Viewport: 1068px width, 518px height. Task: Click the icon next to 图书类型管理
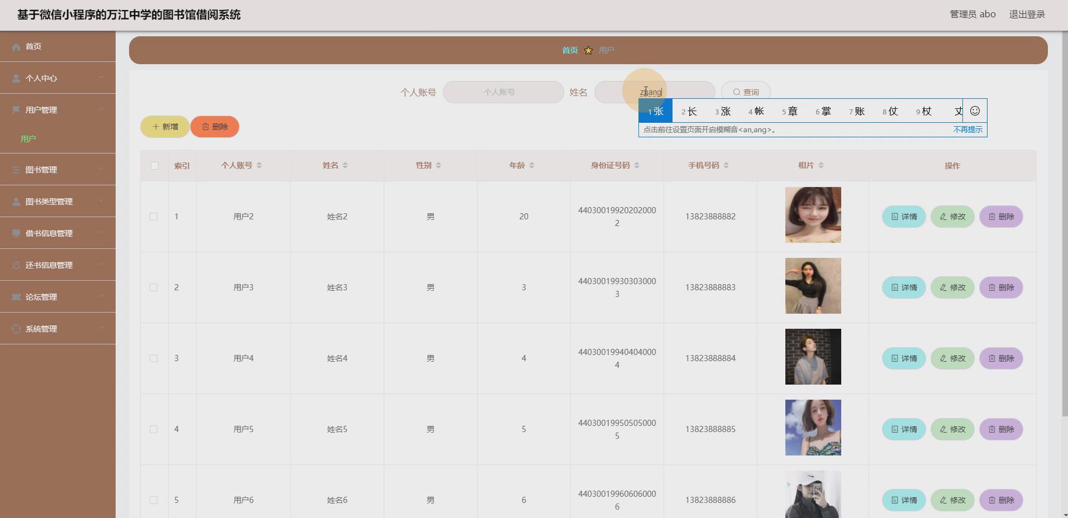pos(16,202)
